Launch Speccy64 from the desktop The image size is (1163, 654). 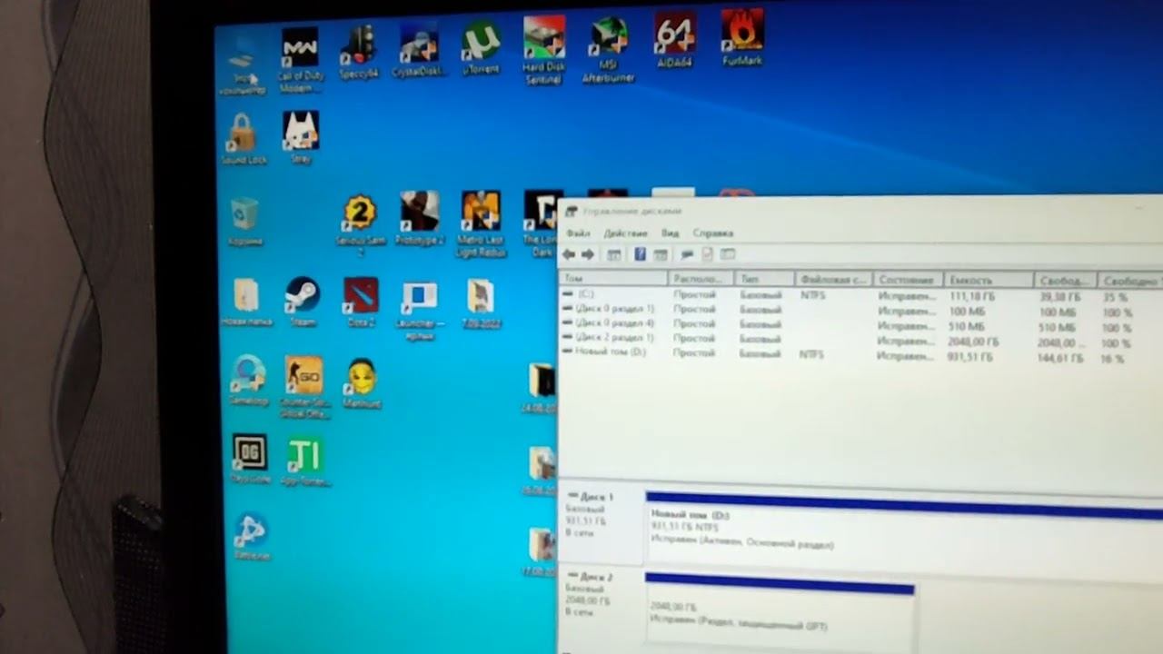point(358,53)
